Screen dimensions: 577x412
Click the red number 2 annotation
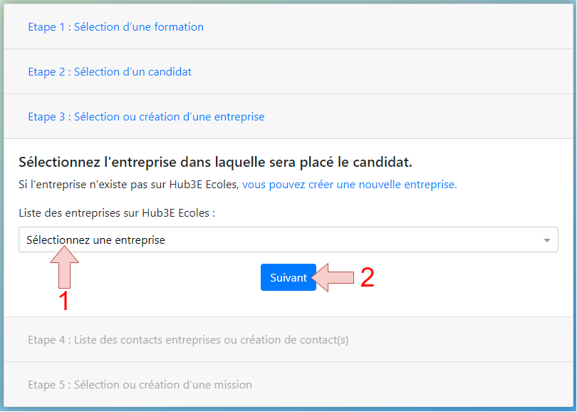[x=368, y=277]
